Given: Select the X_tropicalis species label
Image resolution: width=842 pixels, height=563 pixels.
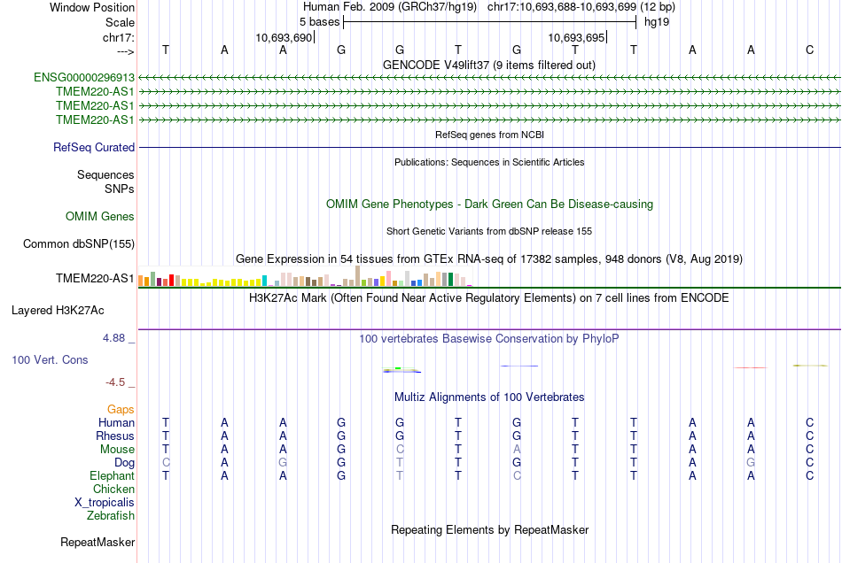Looking at the screenshot, I should pos(105,503).
